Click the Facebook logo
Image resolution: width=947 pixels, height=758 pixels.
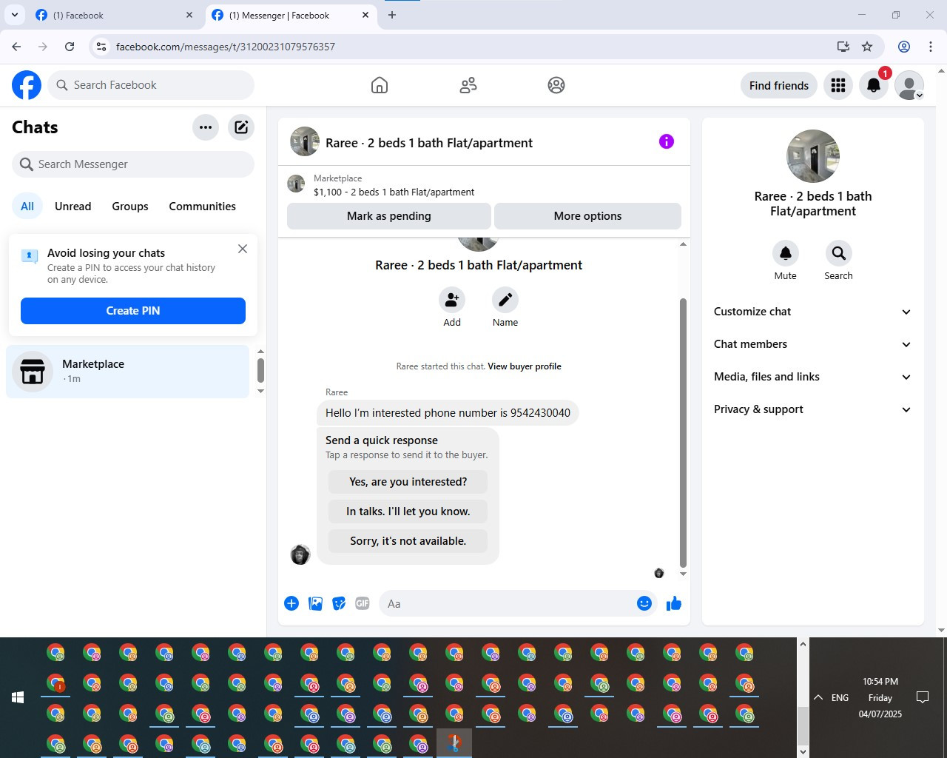tap(27, 85)
